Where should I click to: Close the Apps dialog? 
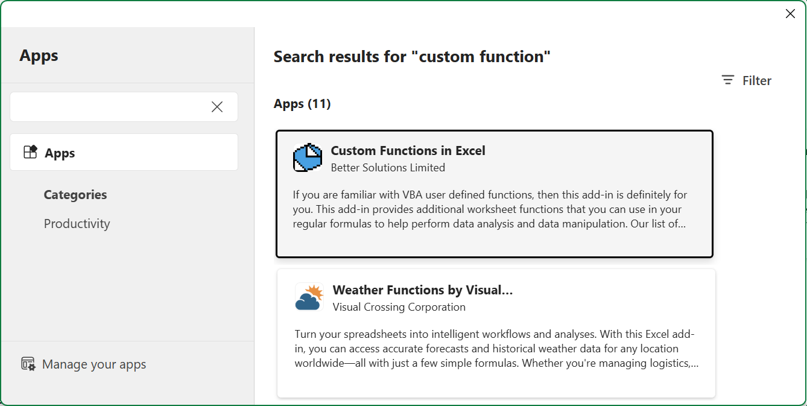point(790,14)
